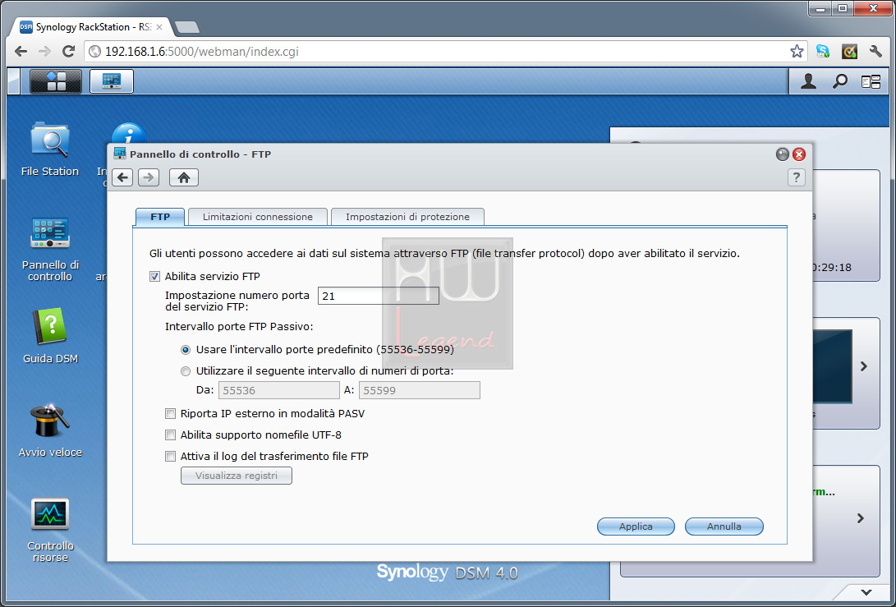896x607 pixels.
Task: Click the Da port range field
Action: click(x=279, y=390)
